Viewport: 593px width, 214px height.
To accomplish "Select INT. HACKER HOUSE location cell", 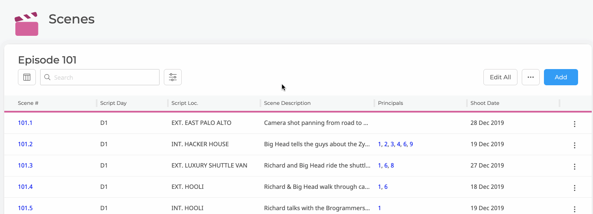I will 200,144.
